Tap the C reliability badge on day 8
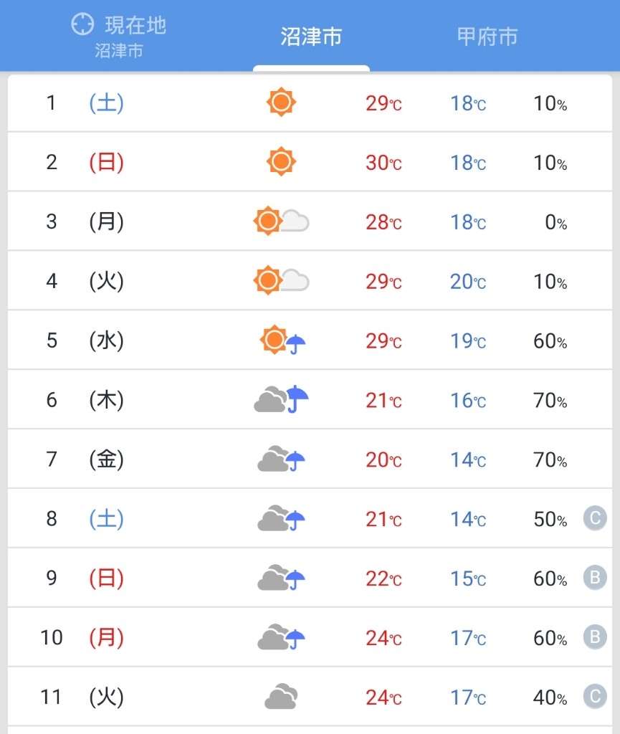The width and height of the screenshot is (620, 734). pos(595,518)
